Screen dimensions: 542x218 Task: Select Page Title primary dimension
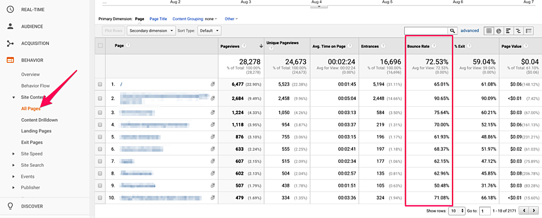tap(158, 19)
